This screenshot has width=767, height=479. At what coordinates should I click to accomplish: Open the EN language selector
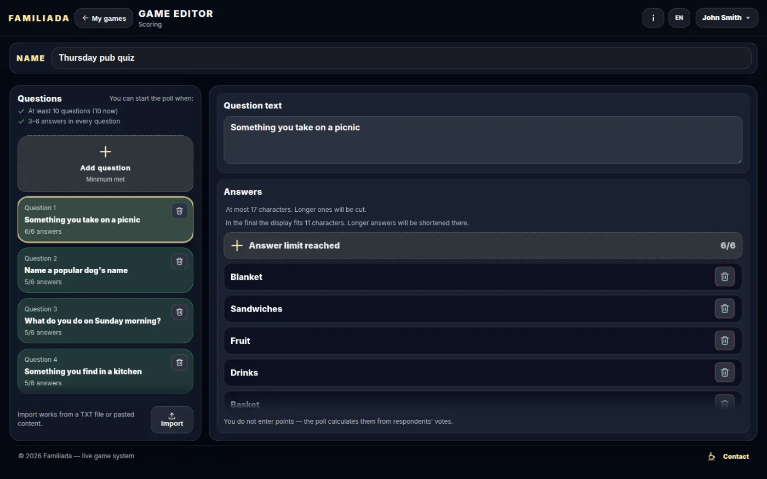679,18
